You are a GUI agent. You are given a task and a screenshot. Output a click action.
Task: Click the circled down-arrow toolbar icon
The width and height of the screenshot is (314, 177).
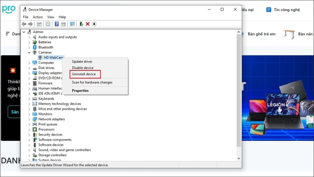tap(94, 24)
